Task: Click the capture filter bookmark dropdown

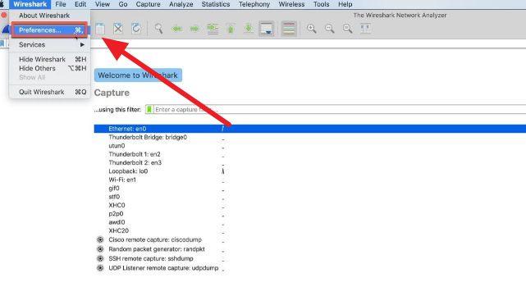Action: click(x=149, y=109)
